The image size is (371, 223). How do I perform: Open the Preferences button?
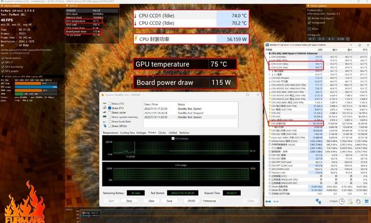pos(209,201)
